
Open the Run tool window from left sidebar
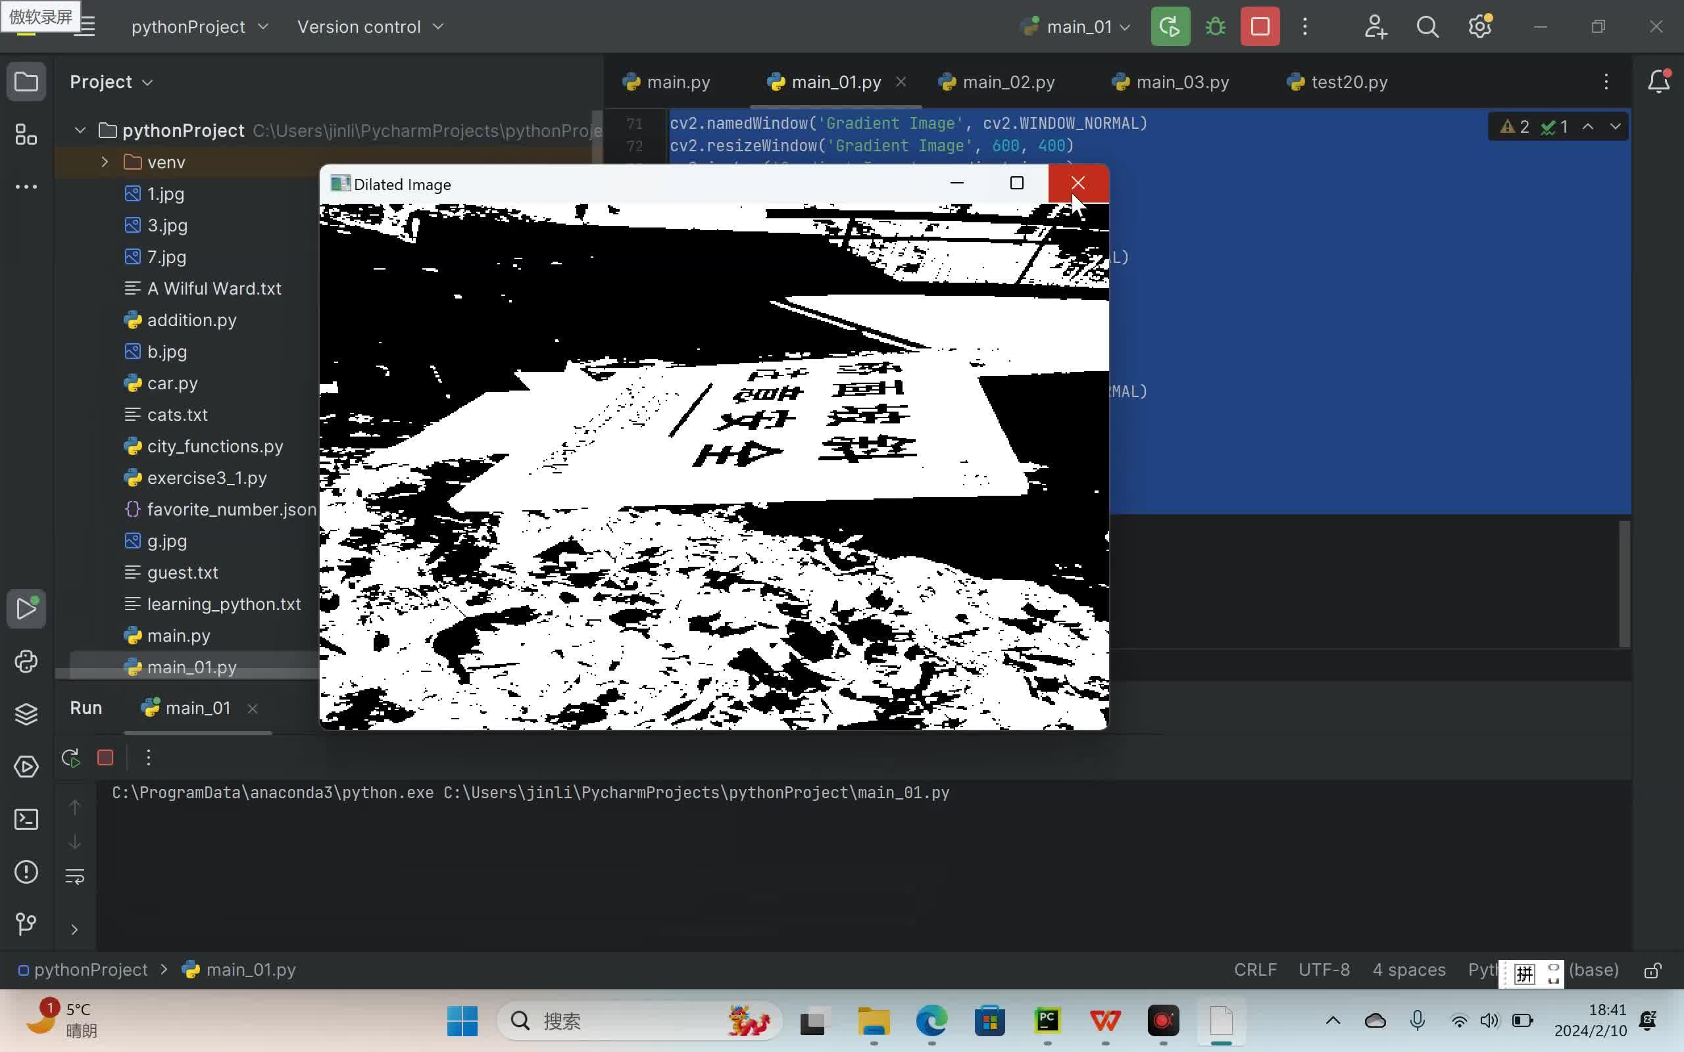26,609
